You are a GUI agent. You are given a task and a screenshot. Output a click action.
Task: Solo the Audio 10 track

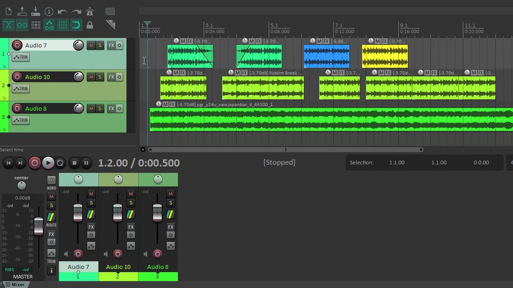tap(100, 77)
